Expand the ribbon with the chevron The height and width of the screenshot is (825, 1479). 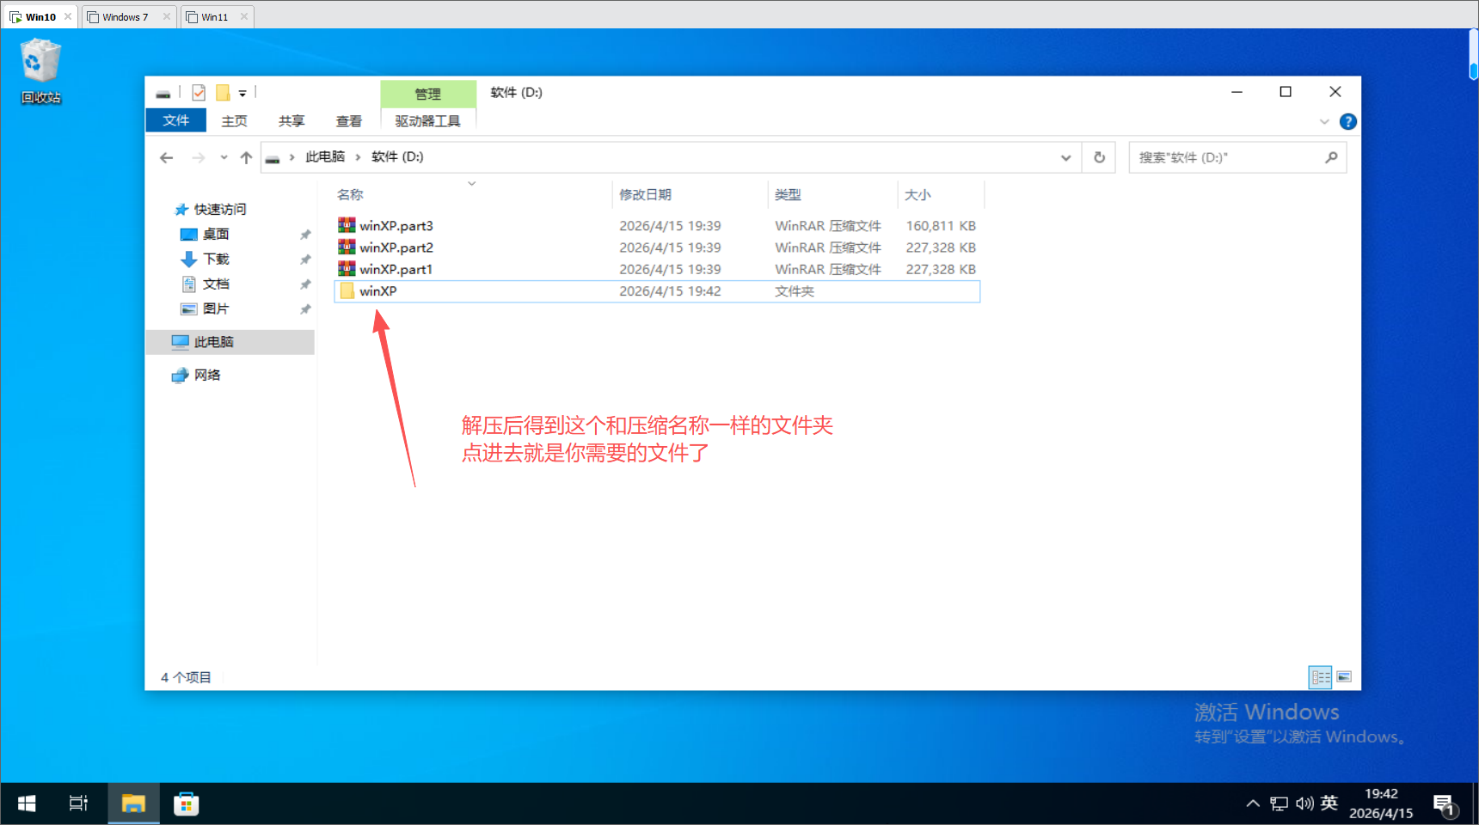(x=1324, y=121)
